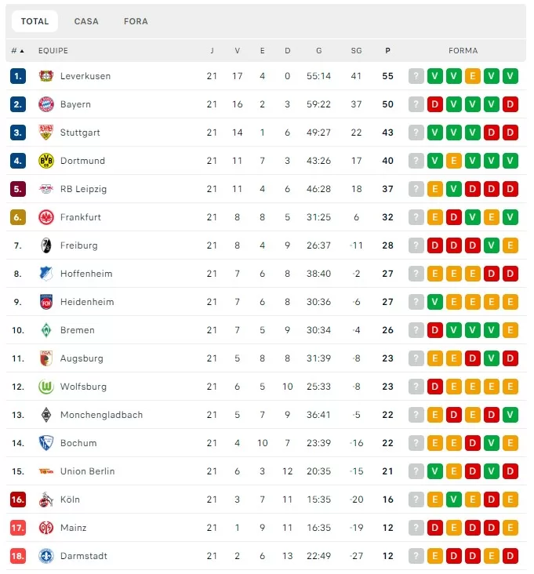Image resolution: width=534 pixels, height=574 pixels.
Task: Click the Frankfurt eagle crest icon
Action: pyautogui.click(x=46, y=217)
